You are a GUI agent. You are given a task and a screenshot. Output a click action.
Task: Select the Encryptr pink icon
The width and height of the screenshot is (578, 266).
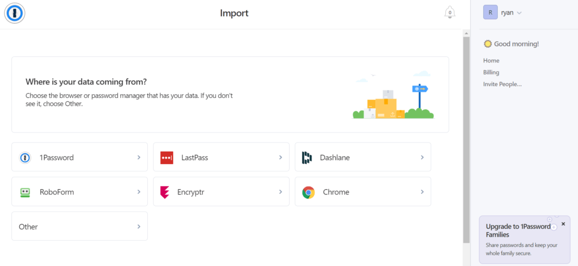point(164,192)
